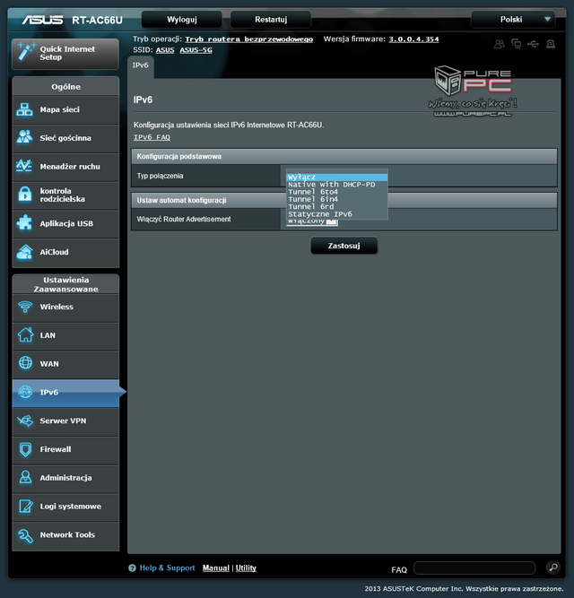
Task: Click the ASUS SSID link
Action: pyautogui.click(x=165, y=50)
